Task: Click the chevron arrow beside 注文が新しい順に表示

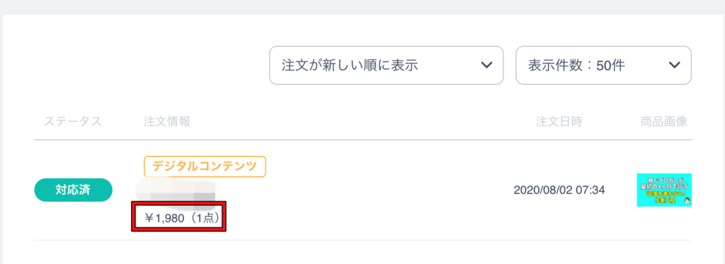Action: point(486,65)
